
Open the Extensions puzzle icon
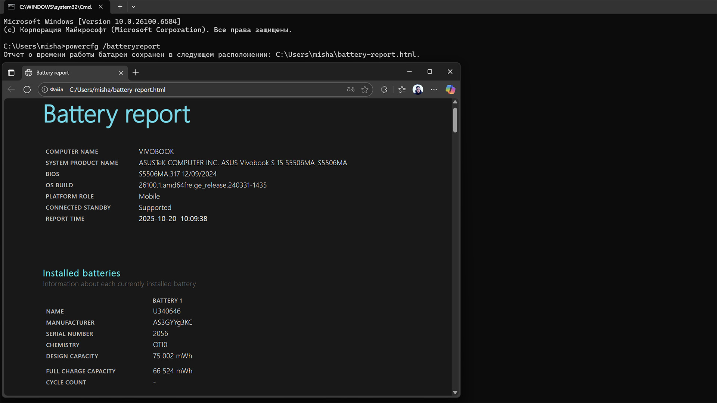(x=384, y=90)
